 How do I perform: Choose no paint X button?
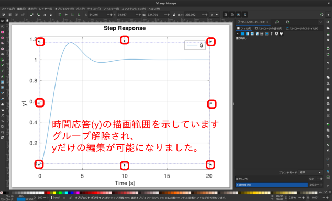[x=238, y=34]
